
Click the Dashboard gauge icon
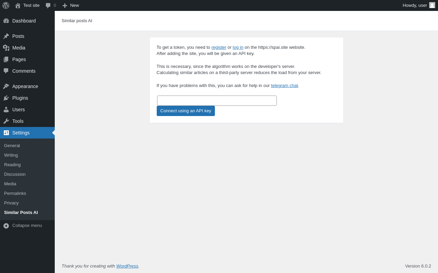[x=6, y=21]
